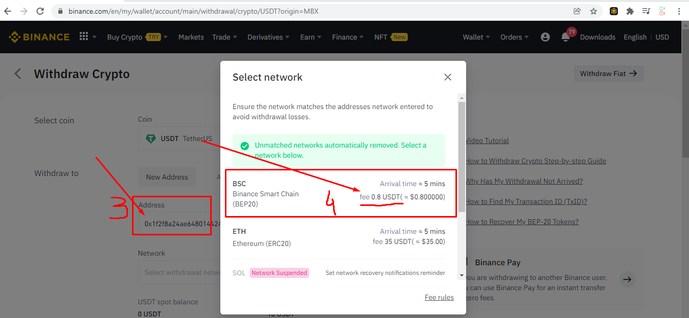Open Why Has My Withdrawal Not Arrived
The height and width of the screenshot is (318, 689).
pos(524,181)
